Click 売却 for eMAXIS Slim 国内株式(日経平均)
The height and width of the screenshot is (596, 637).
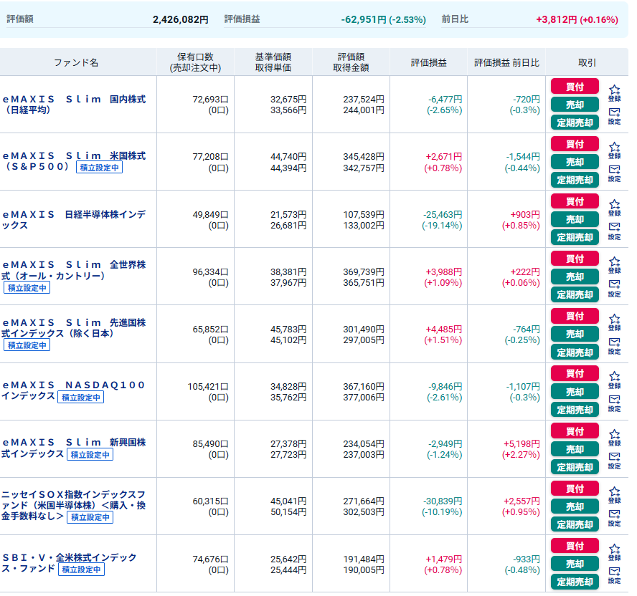point(575,105)
